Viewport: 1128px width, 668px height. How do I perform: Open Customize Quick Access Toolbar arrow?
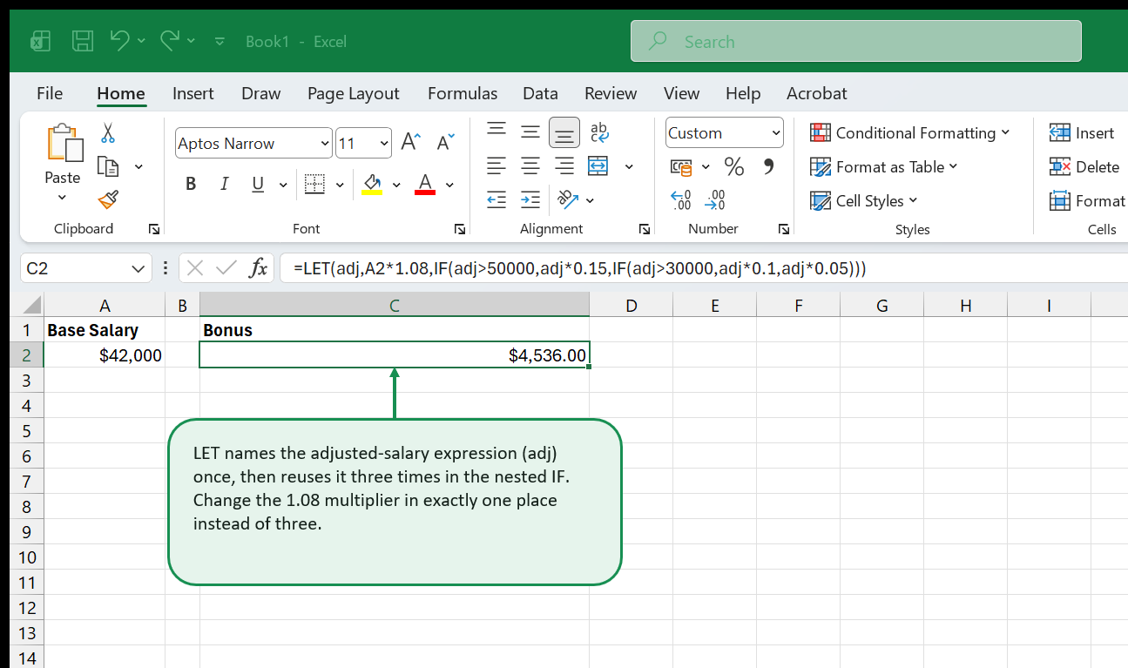220,41
